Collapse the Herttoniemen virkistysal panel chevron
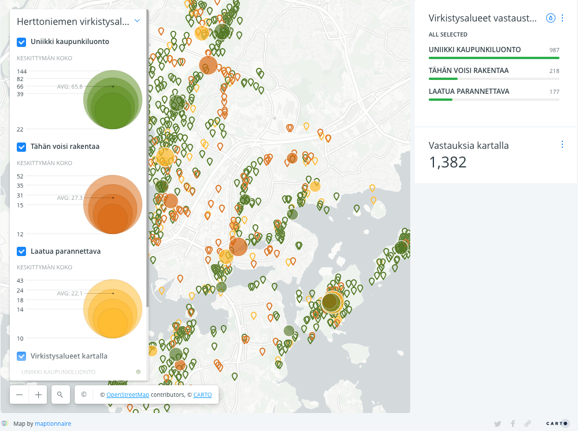The image size is (578, 431). 137,20
